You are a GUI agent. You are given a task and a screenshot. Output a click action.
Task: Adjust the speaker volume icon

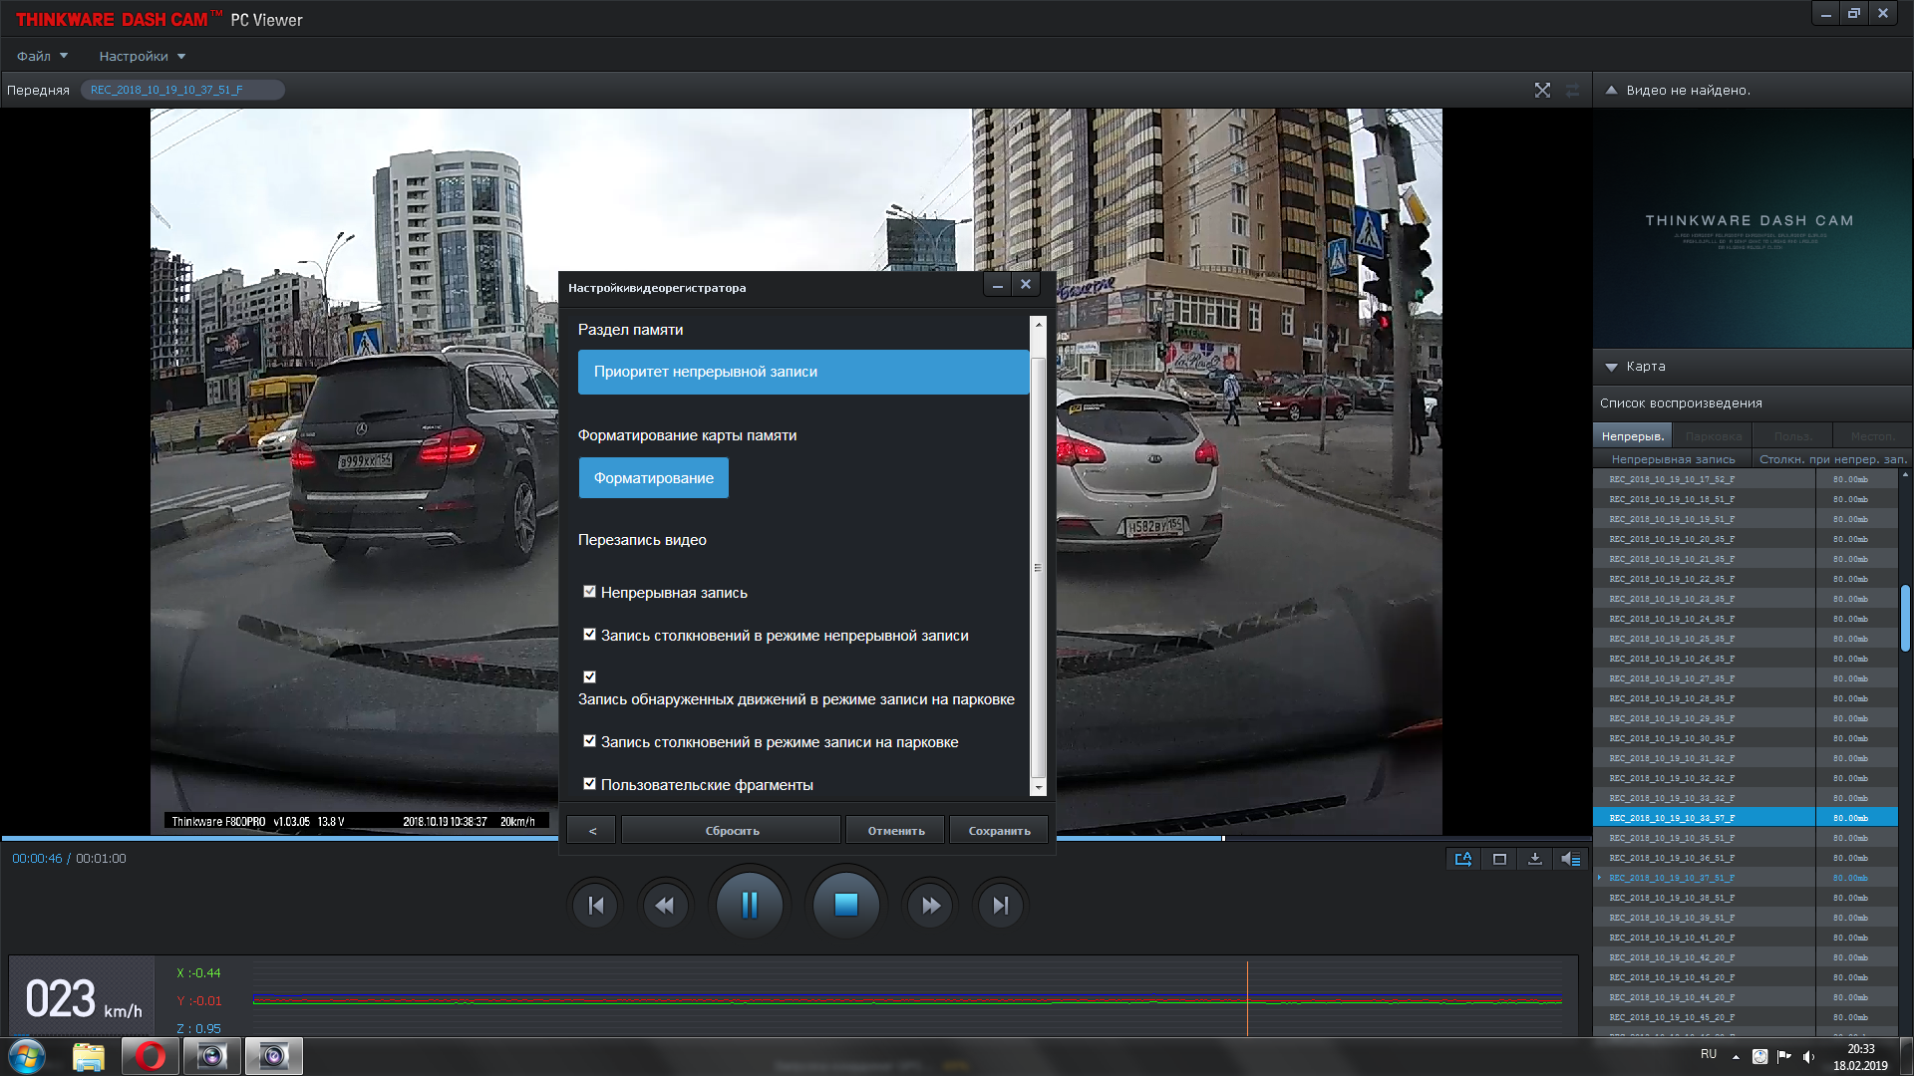[1570, 859]
